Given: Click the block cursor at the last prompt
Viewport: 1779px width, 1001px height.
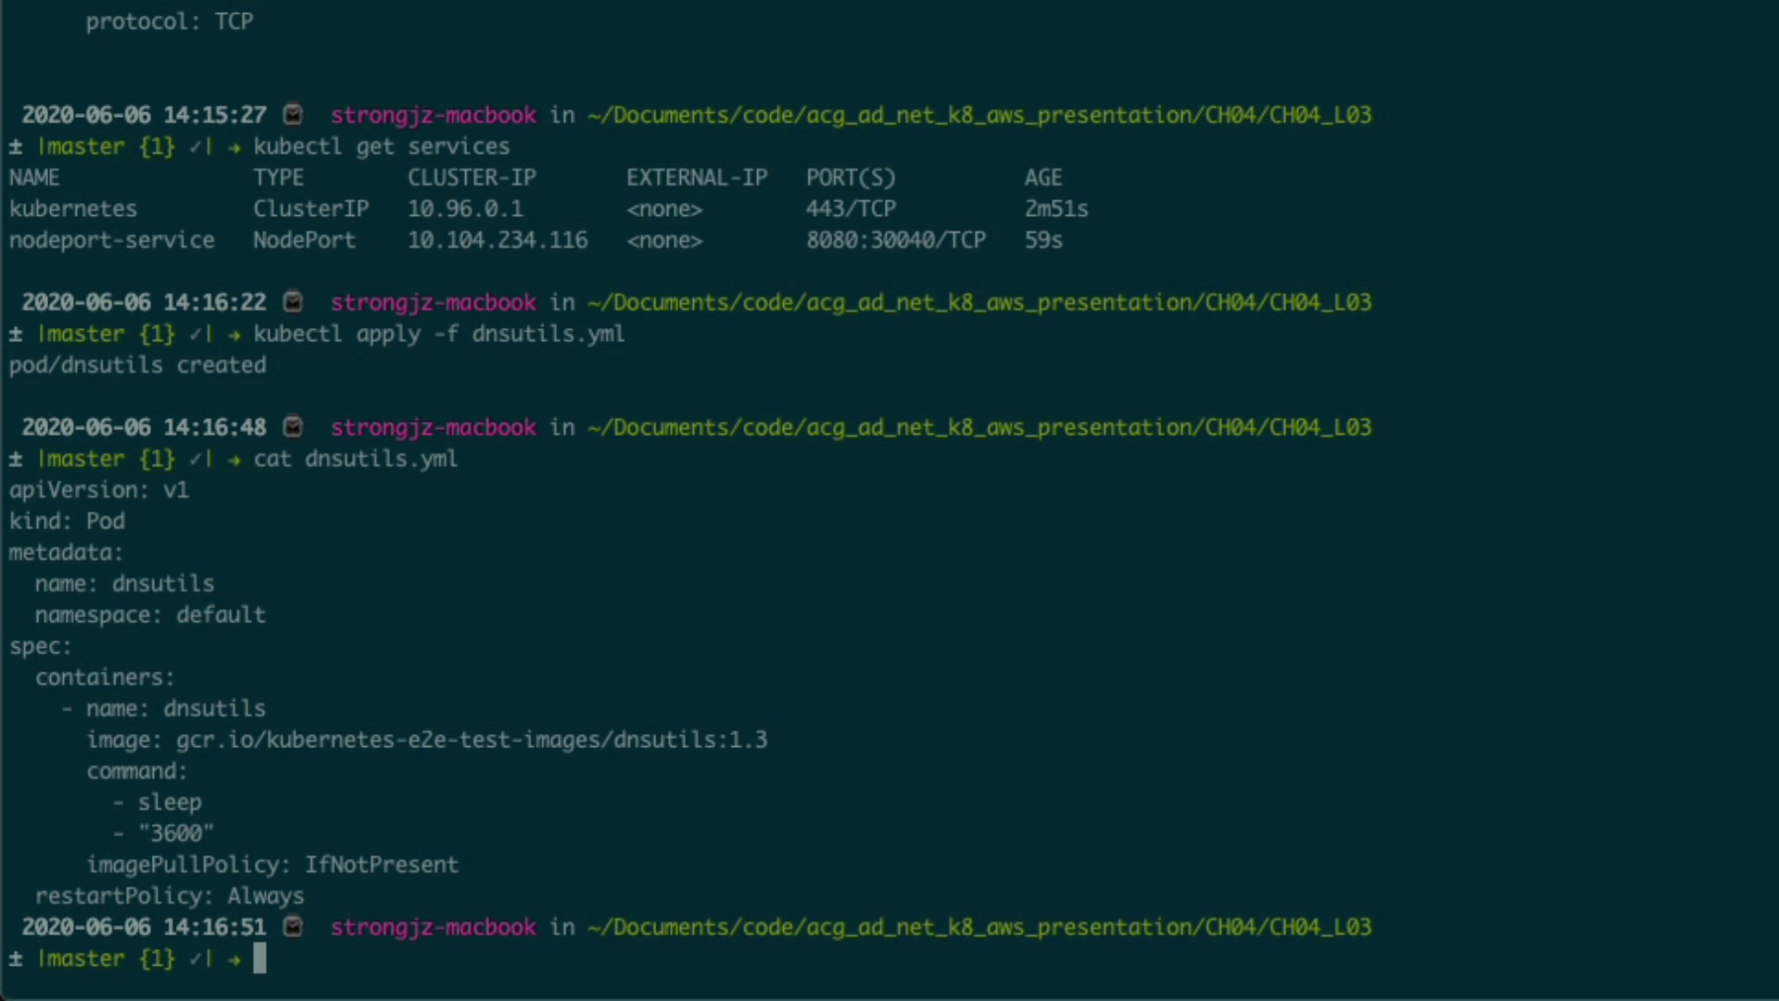Looking at the screenshot, I should [259, 958].
